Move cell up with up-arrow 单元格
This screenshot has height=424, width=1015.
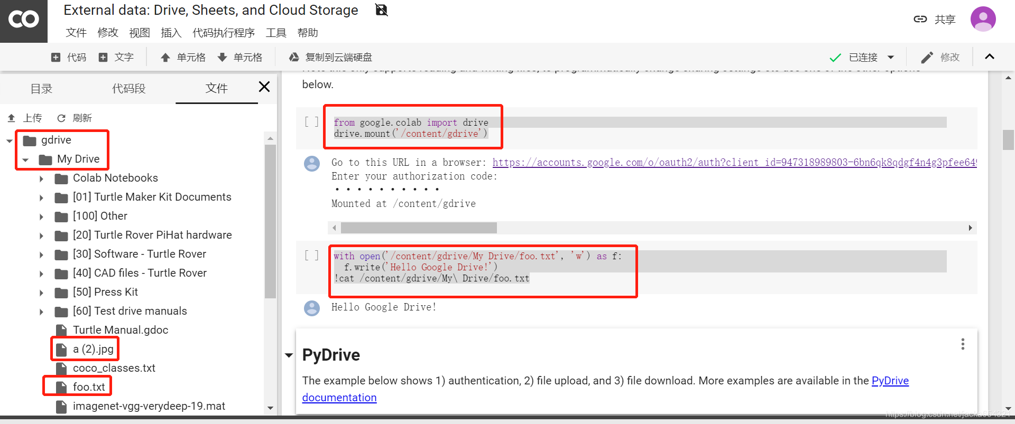[x=183, y=57]
